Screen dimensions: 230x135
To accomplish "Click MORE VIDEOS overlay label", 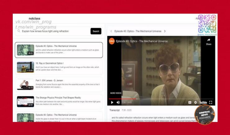I will click(116, 93).
